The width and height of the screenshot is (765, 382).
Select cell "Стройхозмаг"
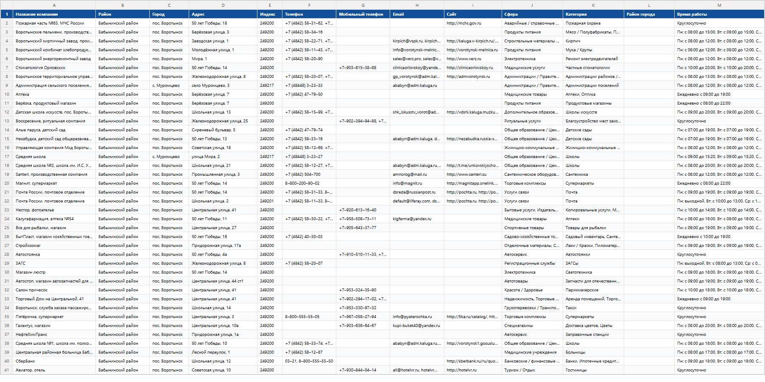pos(54,246)
